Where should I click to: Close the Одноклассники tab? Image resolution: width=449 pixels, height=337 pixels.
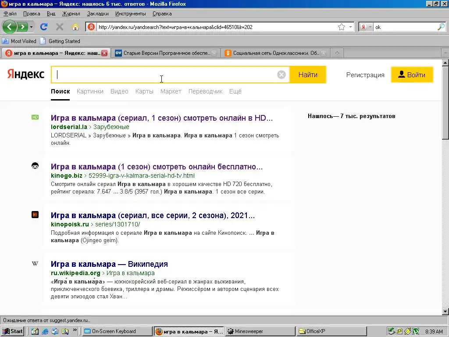[324, 53]
